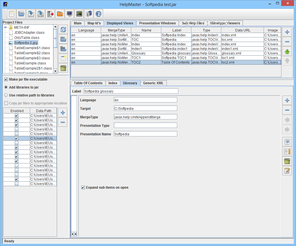The width and height of the screenshot is (296, 246).
Task: Collapse the glossary tree pane with left arrow
Action: [72, 234]
